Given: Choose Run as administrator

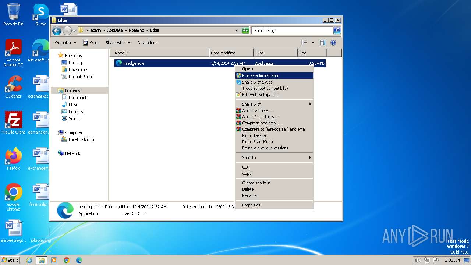Looking at the screenshot, I should [274, 75].
